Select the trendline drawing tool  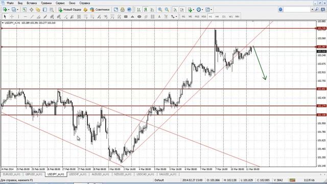pos(32,16)
